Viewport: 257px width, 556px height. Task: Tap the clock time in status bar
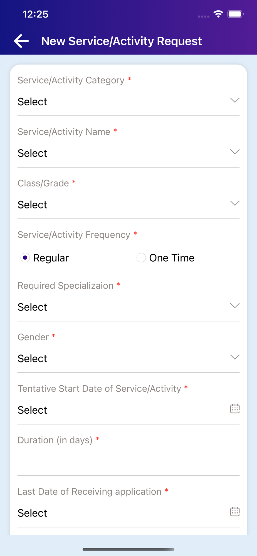[x=35, y=14]
